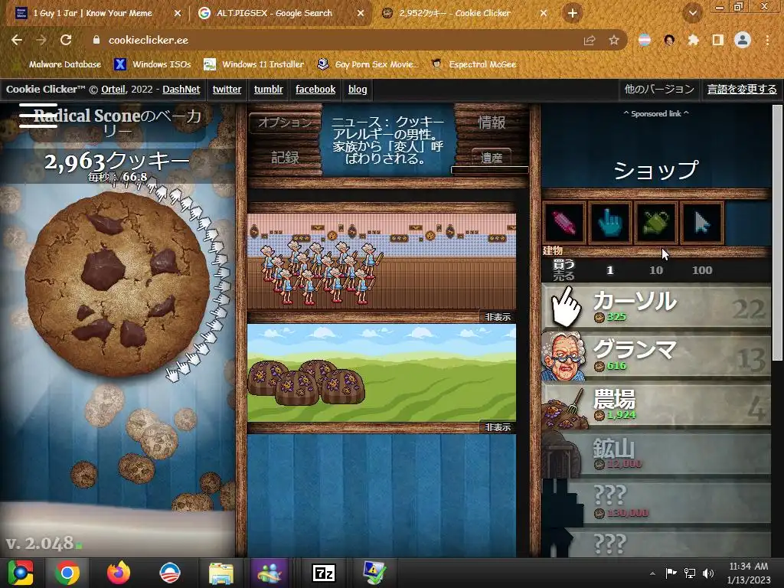This screenshot has width=784, height=588.
Task: Click the big chocolate chip cookie
Action: pos(117,284)
